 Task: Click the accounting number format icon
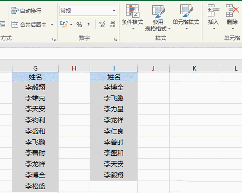pyautogui.click(x=64, y=24)
